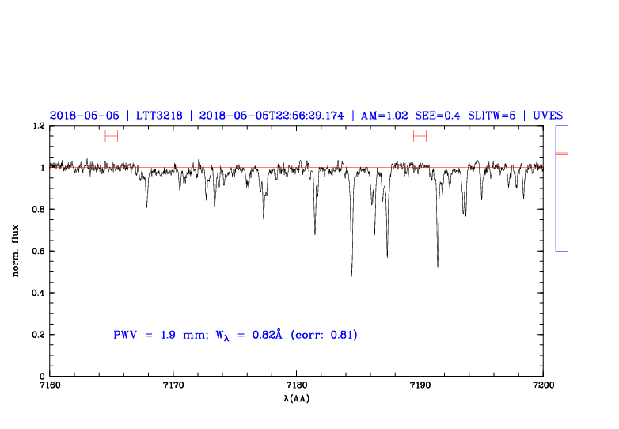Viewport: 619px width, 429px height.
Task: Click the SEE=0.4 seeing label
Action: tap(439, 116)
